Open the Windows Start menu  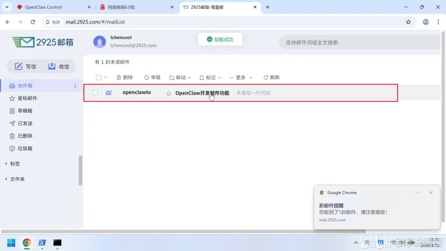pos(11,243)
